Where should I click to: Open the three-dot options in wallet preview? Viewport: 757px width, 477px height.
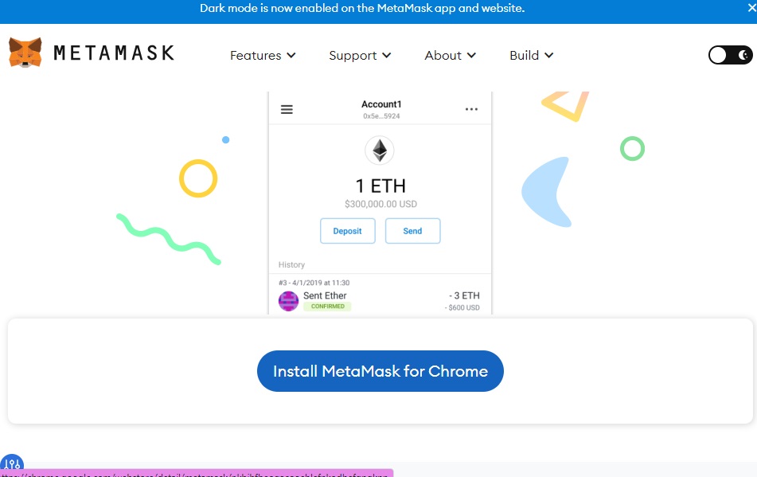click(x=471, y=109)
